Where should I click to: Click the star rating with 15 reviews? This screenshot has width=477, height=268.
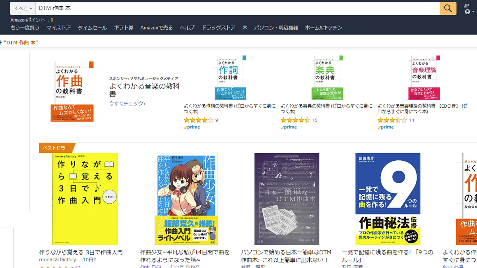(295, 120)
